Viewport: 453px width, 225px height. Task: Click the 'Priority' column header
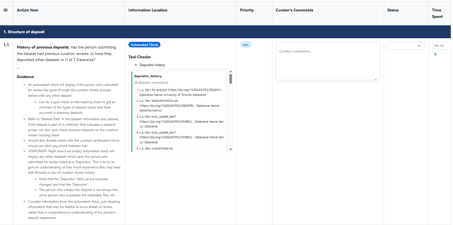tap(247, 10)
